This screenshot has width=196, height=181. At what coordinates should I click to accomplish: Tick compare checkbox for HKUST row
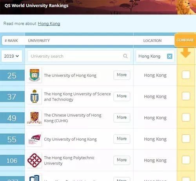(186, 96)
